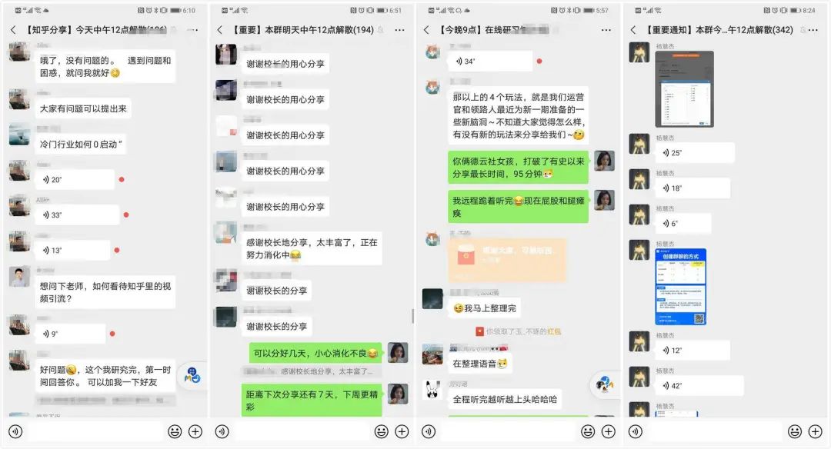
Task: Play the 20-second voice message
Action: pos(75,179)
